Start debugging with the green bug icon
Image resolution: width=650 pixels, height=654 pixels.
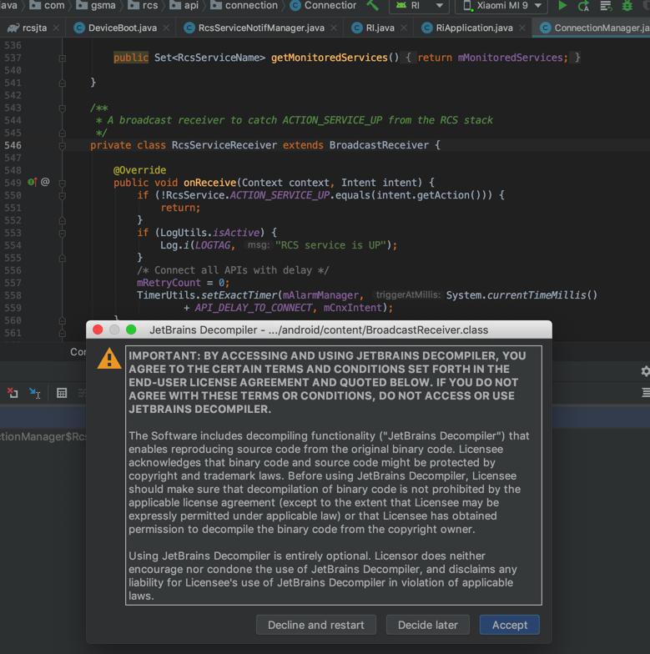click(627, 6)
